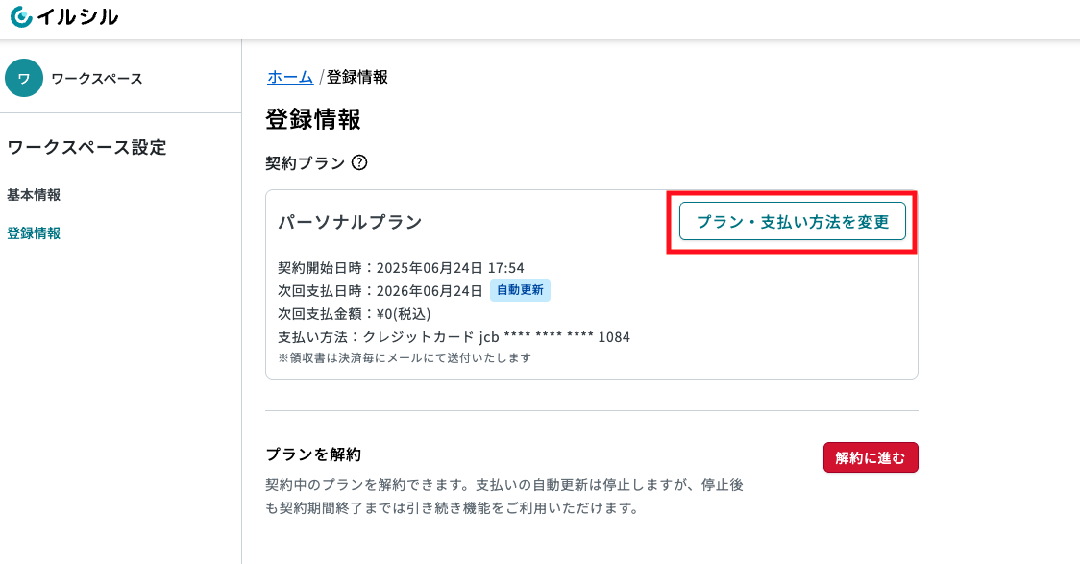
Task: Click the 領収書 receipt note text
Action: 405,358
